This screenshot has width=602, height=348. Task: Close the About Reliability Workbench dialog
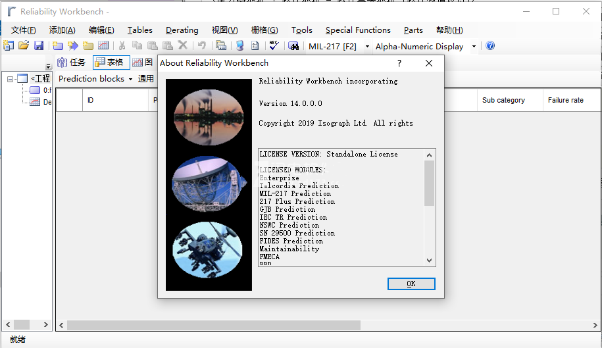(x=429, y=63)
